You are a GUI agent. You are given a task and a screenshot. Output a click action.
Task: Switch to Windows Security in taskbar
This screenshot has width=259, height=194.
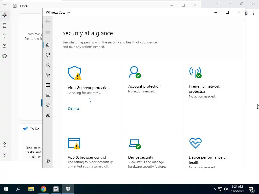click(68, 189)
